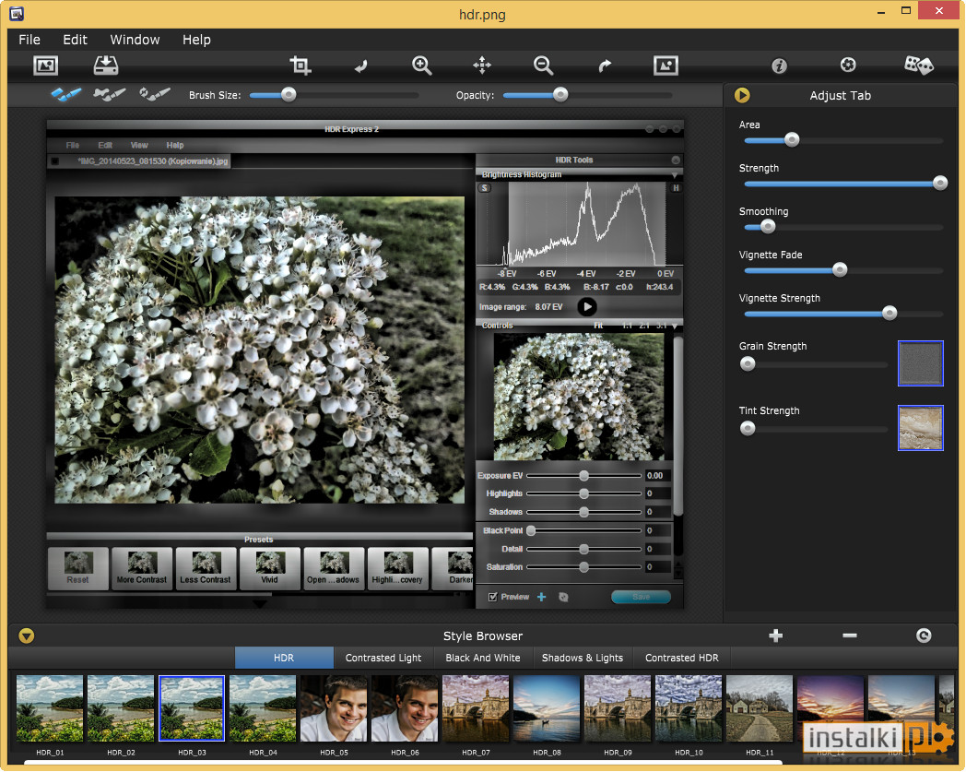Choose the tint texture swatch
Screen dimensions: 966x772
tap(921, 428)
